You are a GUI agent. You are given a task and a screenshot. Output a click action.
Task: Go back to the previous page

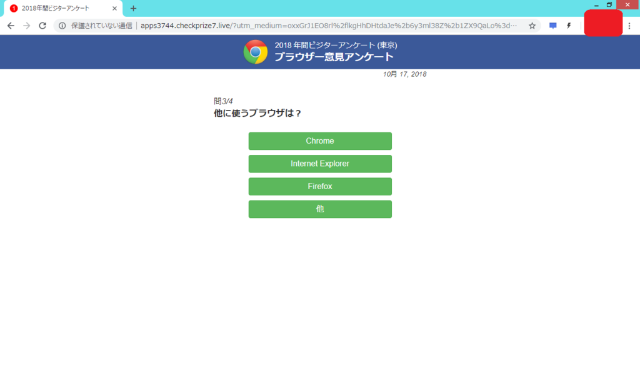[x=11, y=26]
